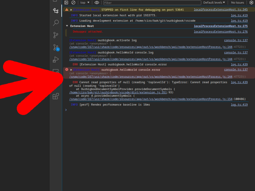The height and width of the screenshot is (191, 255).
Task: Select the 'Debugger attached.' message text
Action: tap(88, 32)
